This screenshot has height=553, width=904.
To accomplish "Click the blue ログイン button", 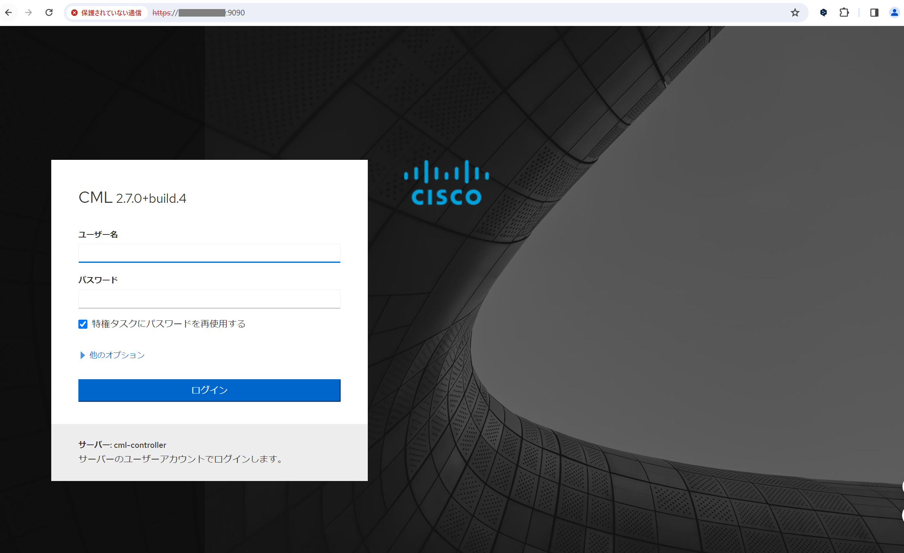I will tap(209, 390).
